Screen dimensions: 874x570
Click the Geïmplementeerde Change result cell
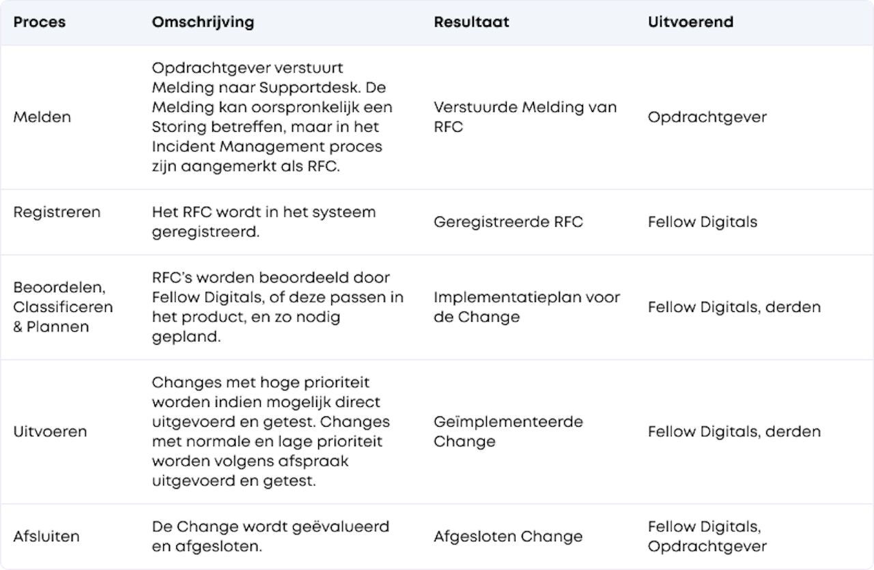pyautogui.click(x=508, y=431)
